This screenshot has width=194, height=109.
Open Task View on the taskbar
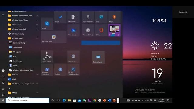[x=59, y=101]
